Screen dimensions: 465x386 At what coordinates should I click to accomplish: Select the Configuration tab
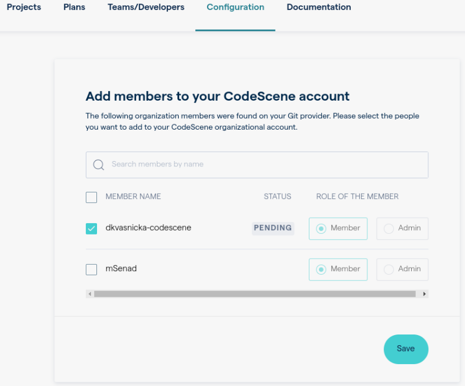(x=235, y=7)
